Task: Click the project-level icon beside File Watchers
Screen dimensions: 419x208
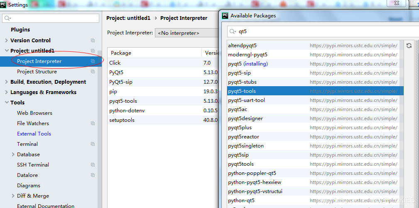Action: 93,123
